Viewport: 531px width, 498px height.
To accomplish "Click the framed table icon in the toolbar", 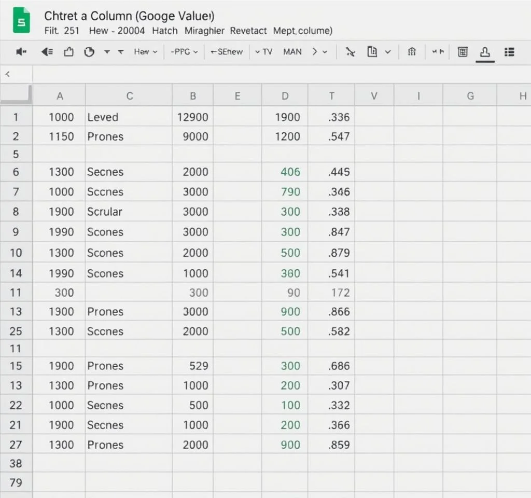I will 463,52.
